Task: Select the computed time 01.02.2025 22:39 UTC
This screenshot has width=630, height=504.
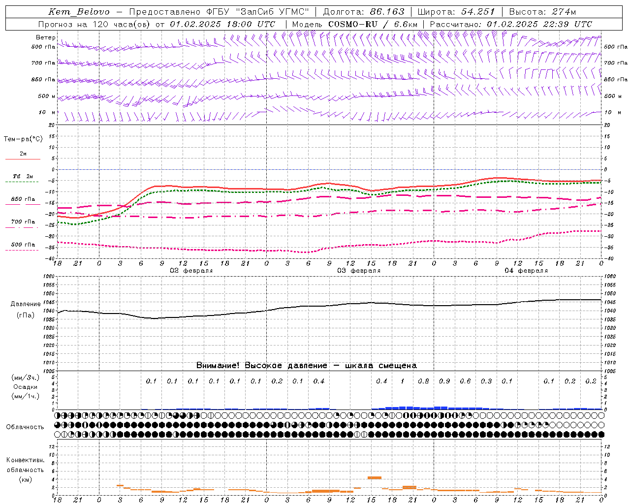Action: click(539, 24)
